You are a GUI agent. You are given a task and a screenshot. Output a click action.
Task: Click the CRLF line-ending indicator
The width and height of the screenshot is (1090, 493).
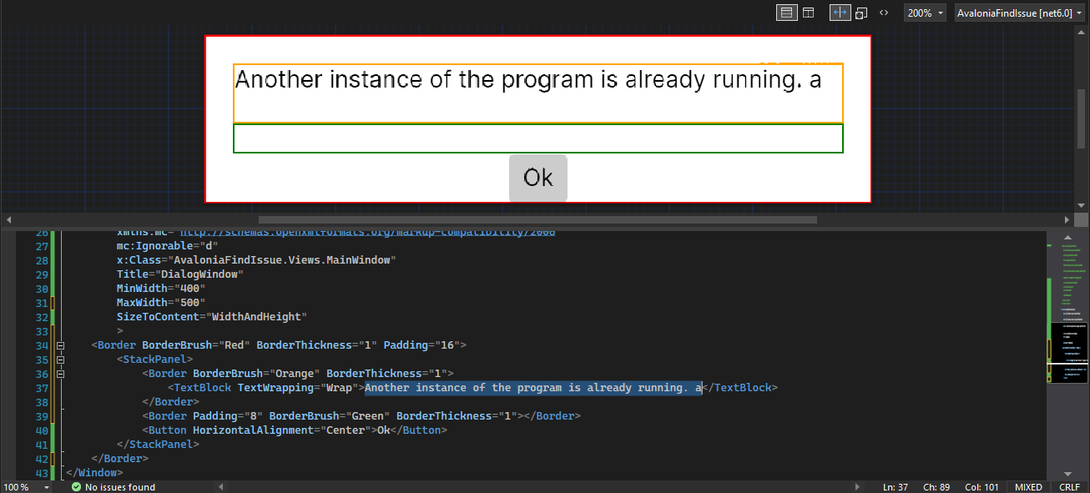1069,486
